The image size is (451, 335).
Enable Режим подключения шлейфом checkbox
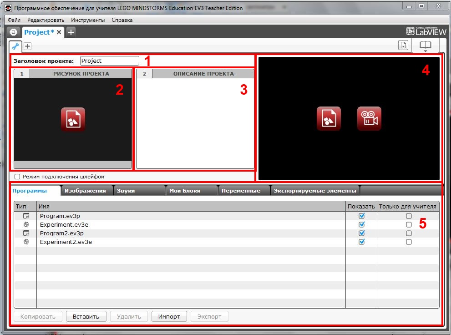pos(17,177)
